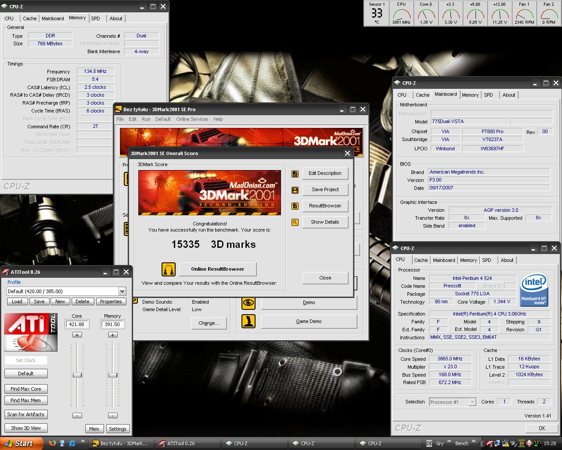
Task: Click the Core clock value field 421.88
Action: click(x=77, y=324)
